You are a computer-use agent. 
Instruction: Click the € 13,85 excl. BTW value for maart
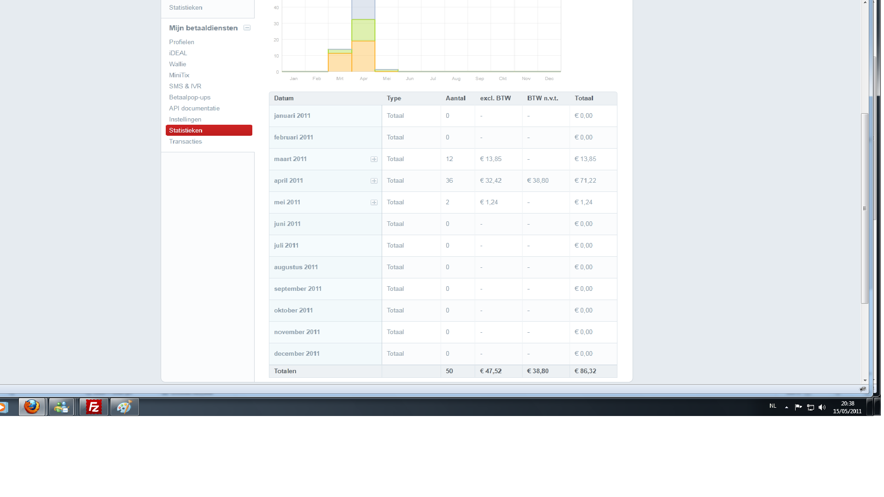(491, 159)
